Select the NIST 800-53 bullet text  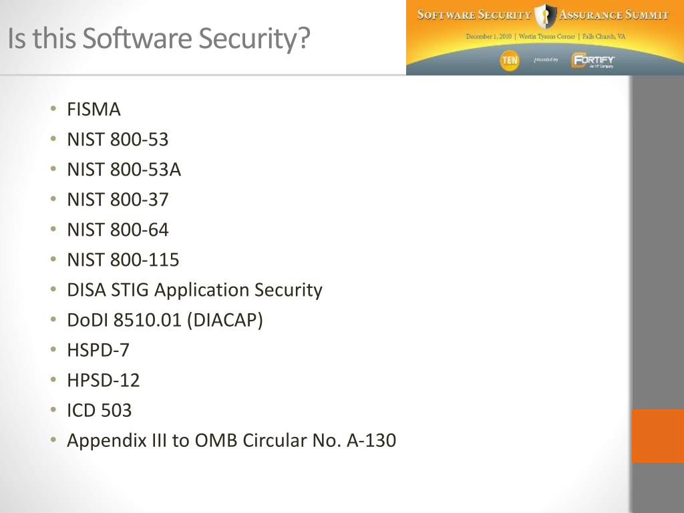coord(118,140)
